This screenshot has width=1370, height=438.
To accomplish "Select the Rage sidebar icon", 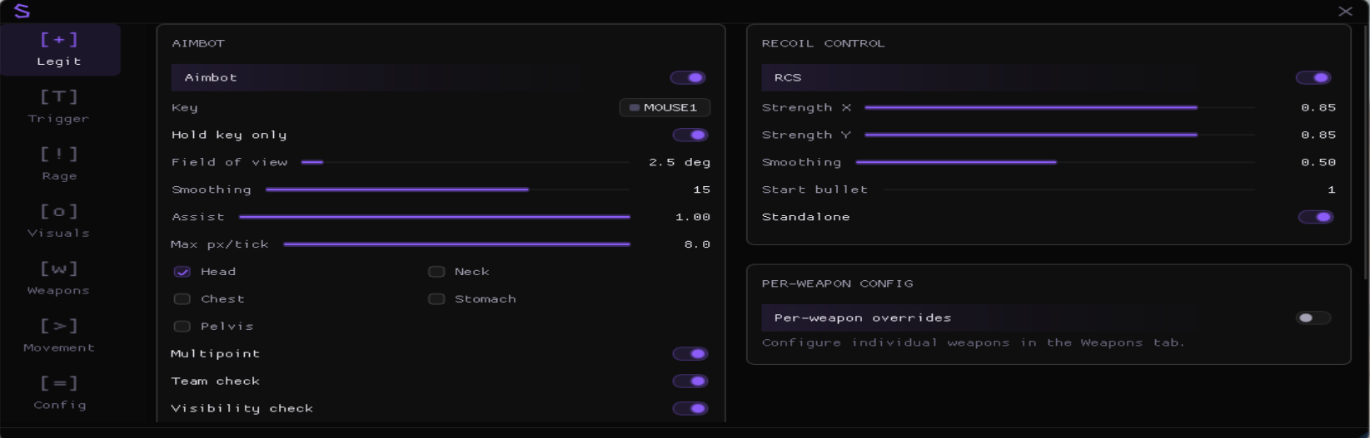I will (59, 154).
